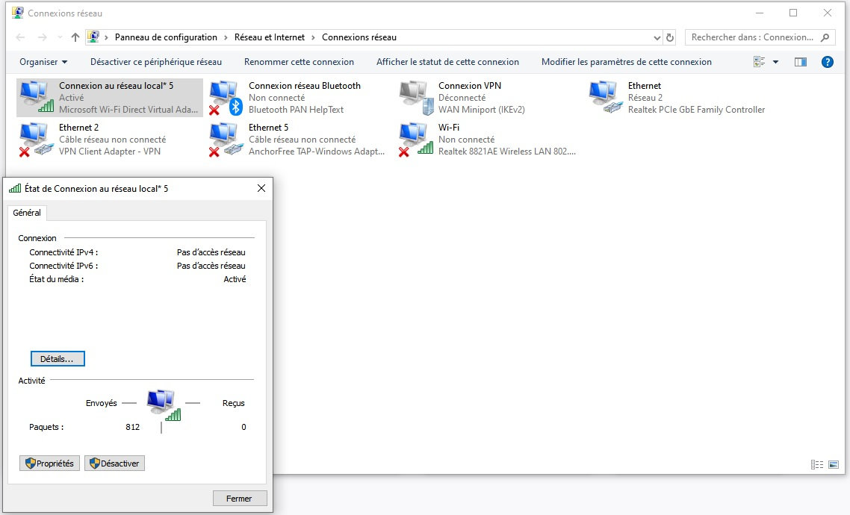Go up one folder level arrow

[75, 37]
